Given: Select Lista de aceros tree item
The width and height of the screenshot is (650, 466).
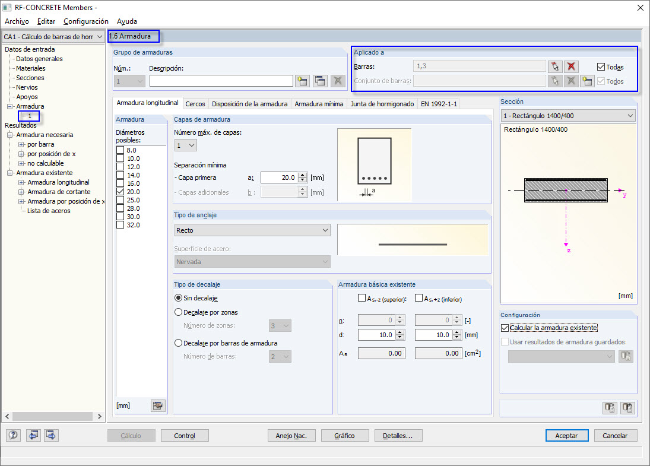Looking at the screenshot, I should (x=49, y=211).
